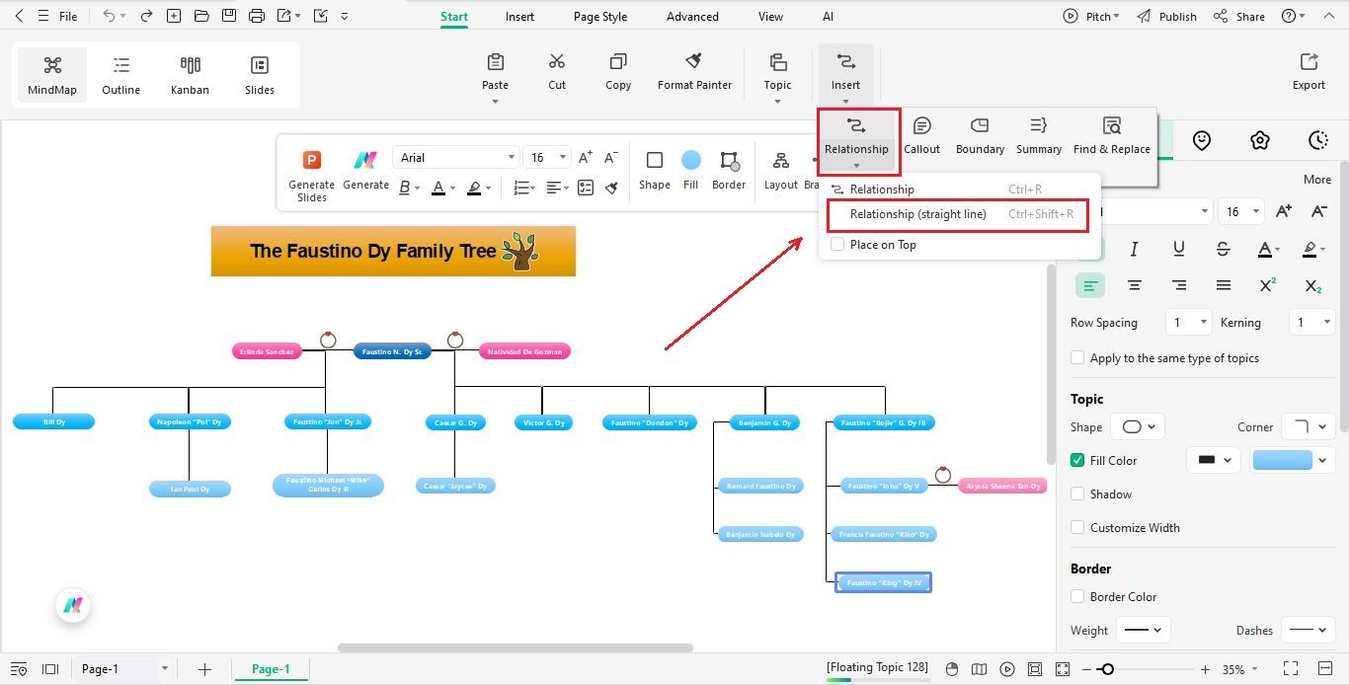Insert a Boundary
1349x685 pixels.
980,135
